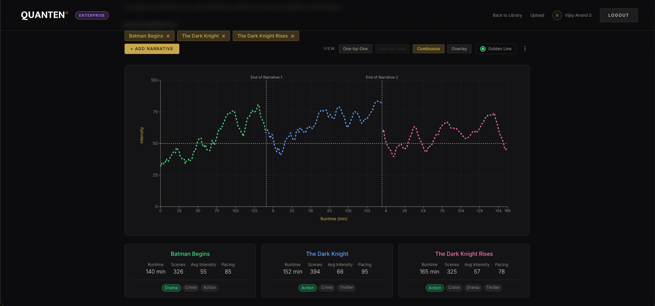Image resolution: width=655 pixels, height=306 pixels.
Task: Open the three-dot chart options menu
Action: pos(525,49)
